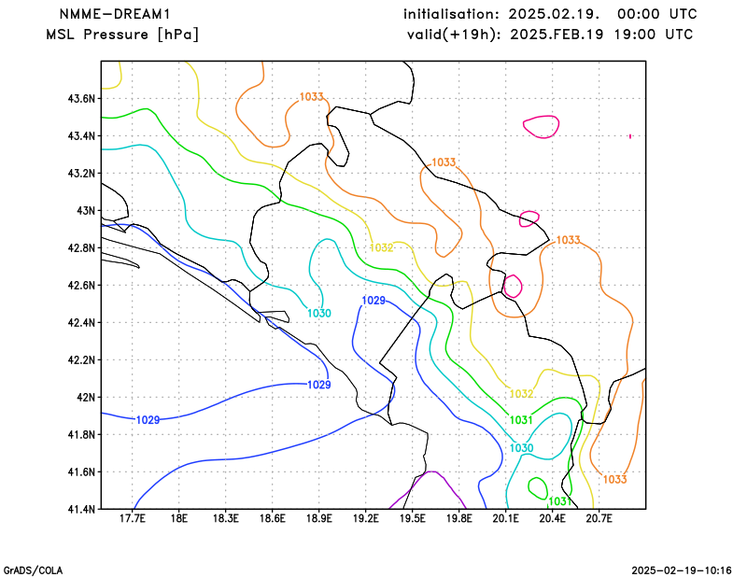Click the 18.9E longitude axis label

[x=319, y=518]
